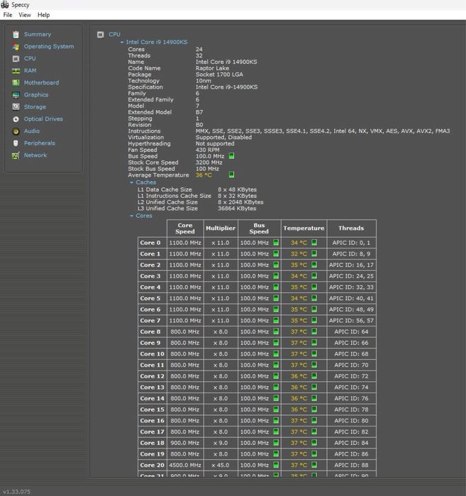Open the Network section link

(x=35, y=155)
